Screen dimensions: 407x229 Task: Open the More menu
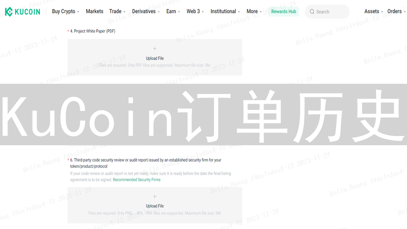252,11
